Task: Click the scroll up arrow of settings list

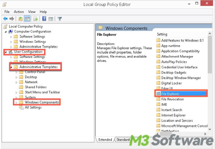Action: (x=210, y=33)
